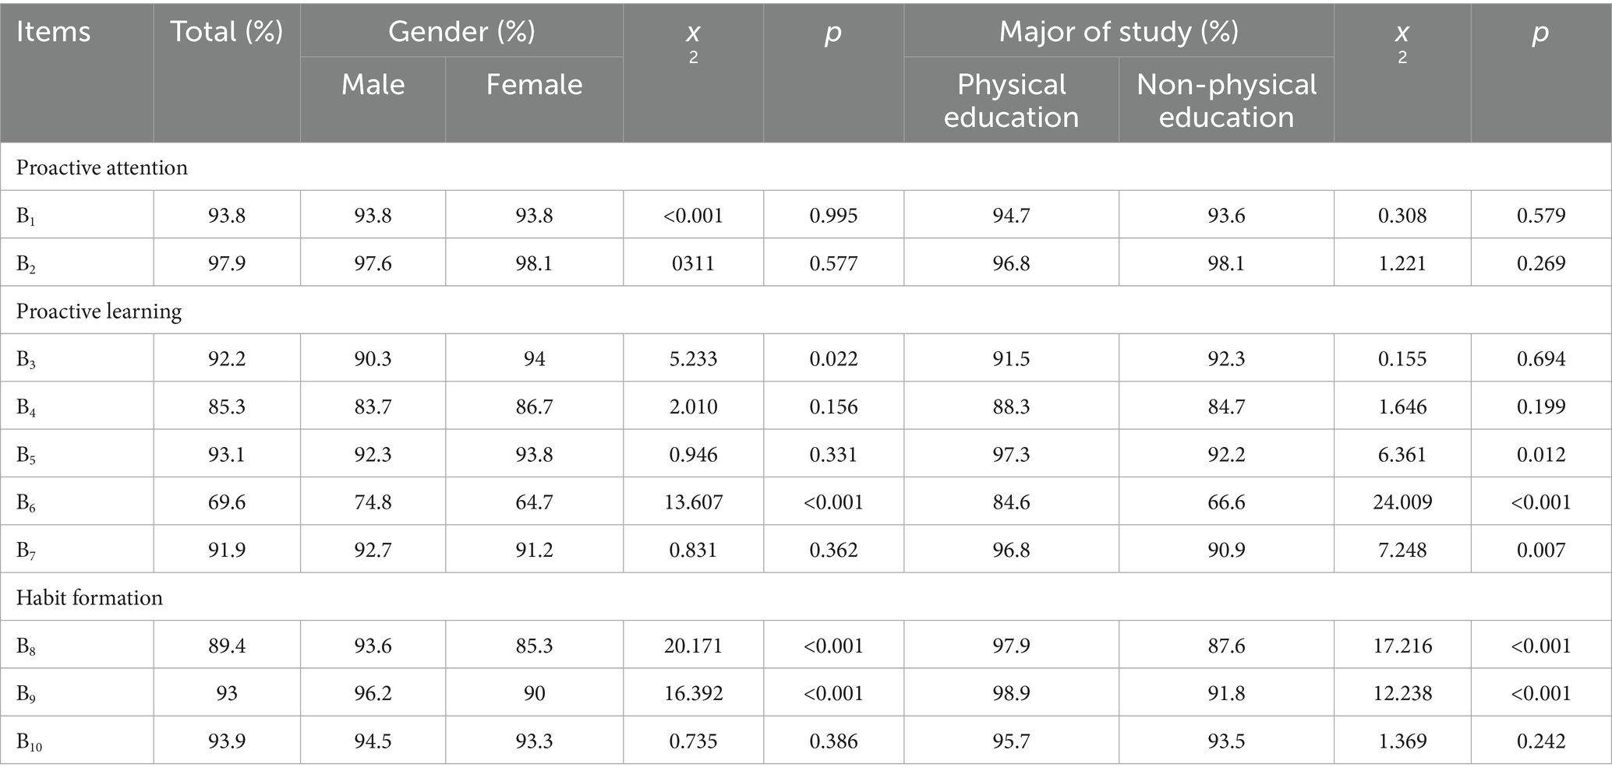The height and width of the screenshot is (778, 1612).
Task: Click the 20.171 value in B8 row
Action: point(693,646)
